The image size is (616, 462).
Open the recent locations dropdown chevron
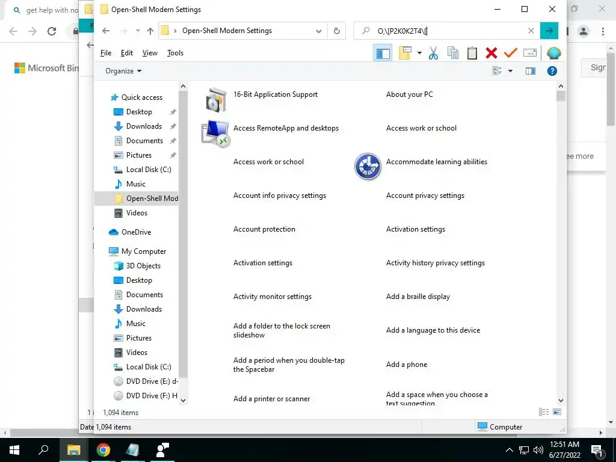click(x=138, y=30)
